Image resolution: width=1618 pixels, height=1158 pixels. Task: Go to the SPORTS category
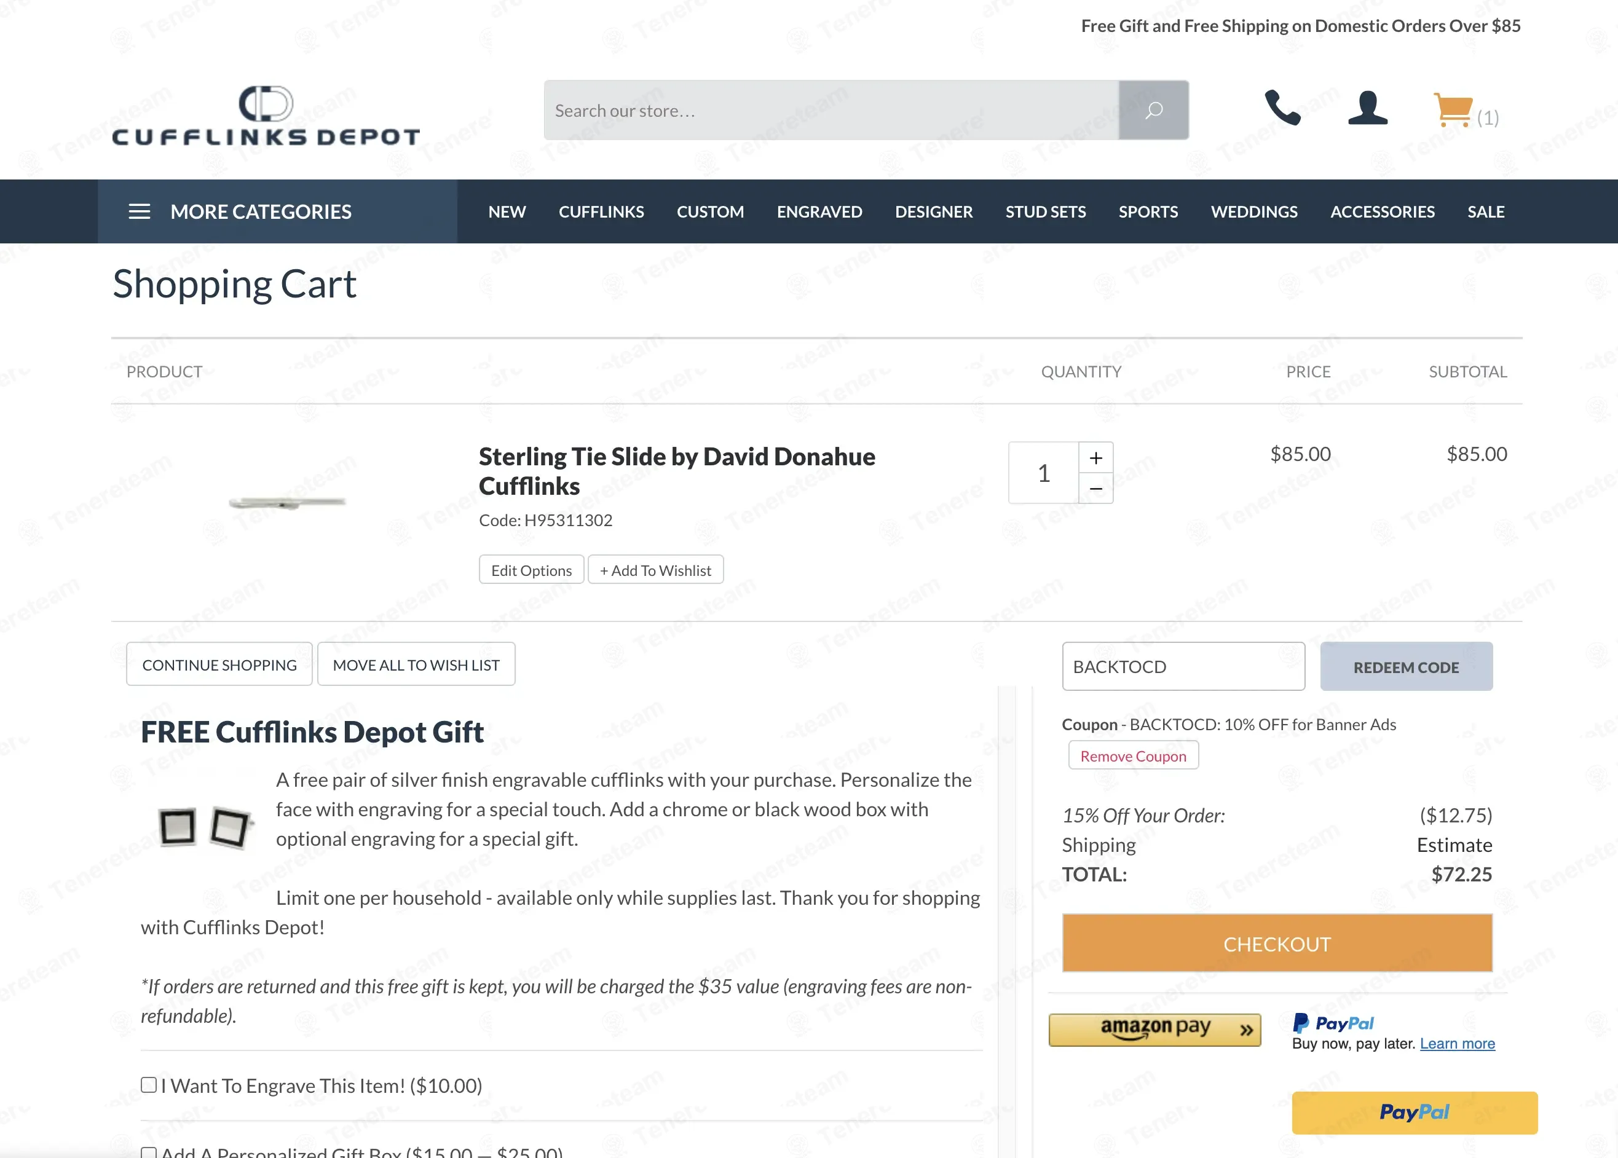[x=1148, y=212]
